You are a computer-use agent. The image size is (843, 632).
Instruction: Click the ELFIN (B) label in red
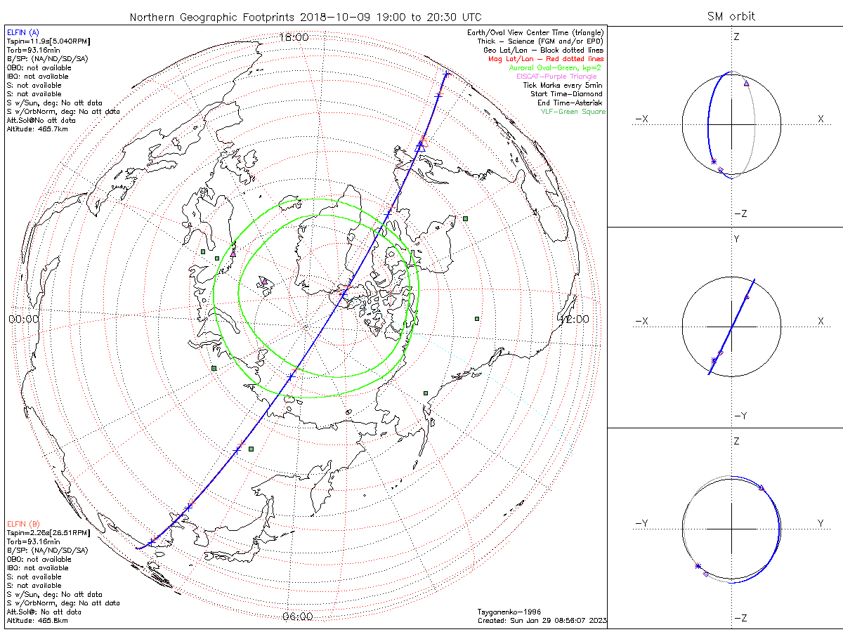point(23,524)
